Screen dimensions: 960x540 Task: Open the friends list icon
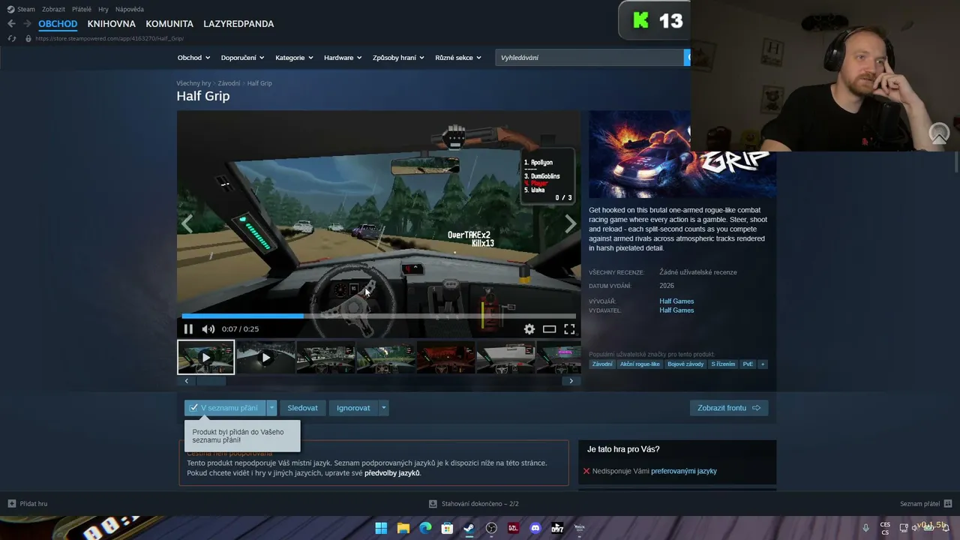pyautogui.click(x=948, y=503)
